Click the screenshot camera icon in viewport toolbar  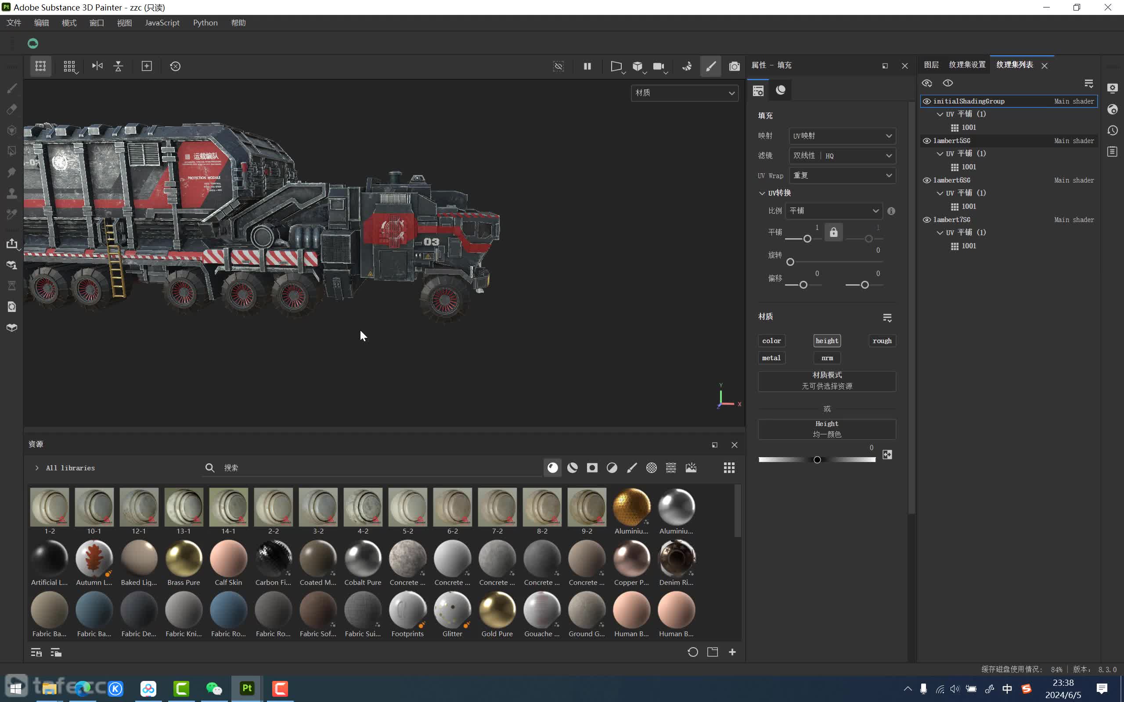(734, 66)
